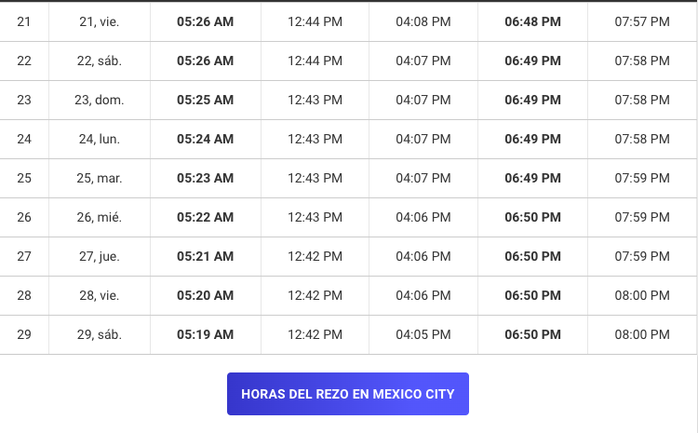The width and height of the screenshot is (698, 433).
Task: Click 05:23 AM in the 25, mar. row
Action: pyautogui.click(x=206, y=178)
